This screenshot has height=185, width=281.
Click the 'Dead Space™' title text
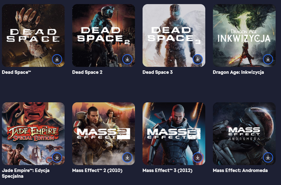click(16, 72)
